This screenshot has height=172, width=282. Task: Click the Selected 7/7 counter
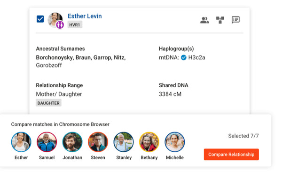tap(243, 136)
